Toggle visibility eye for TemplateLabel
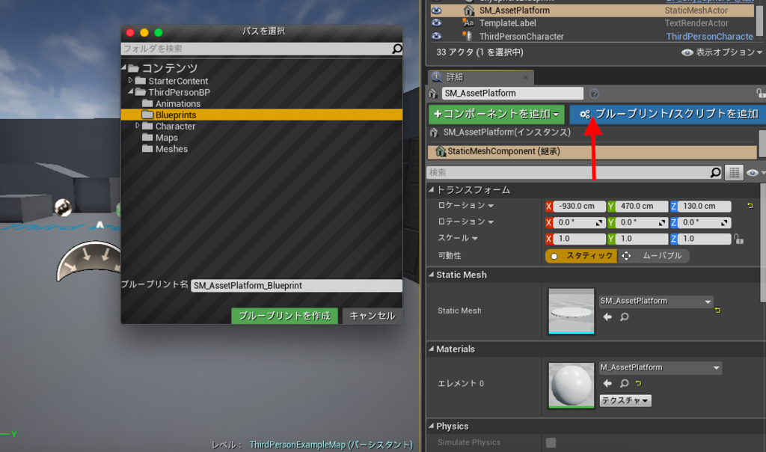The width and height of the screenshot is (766, 452). [436, 23]
